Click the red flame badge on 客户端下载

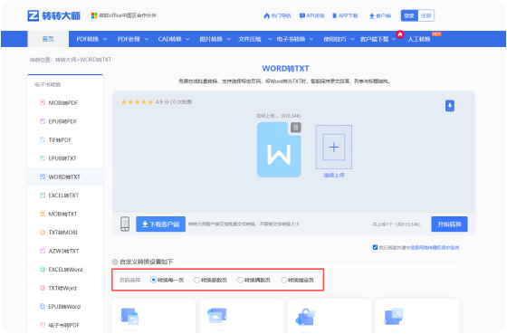click(x=400, y=34)
